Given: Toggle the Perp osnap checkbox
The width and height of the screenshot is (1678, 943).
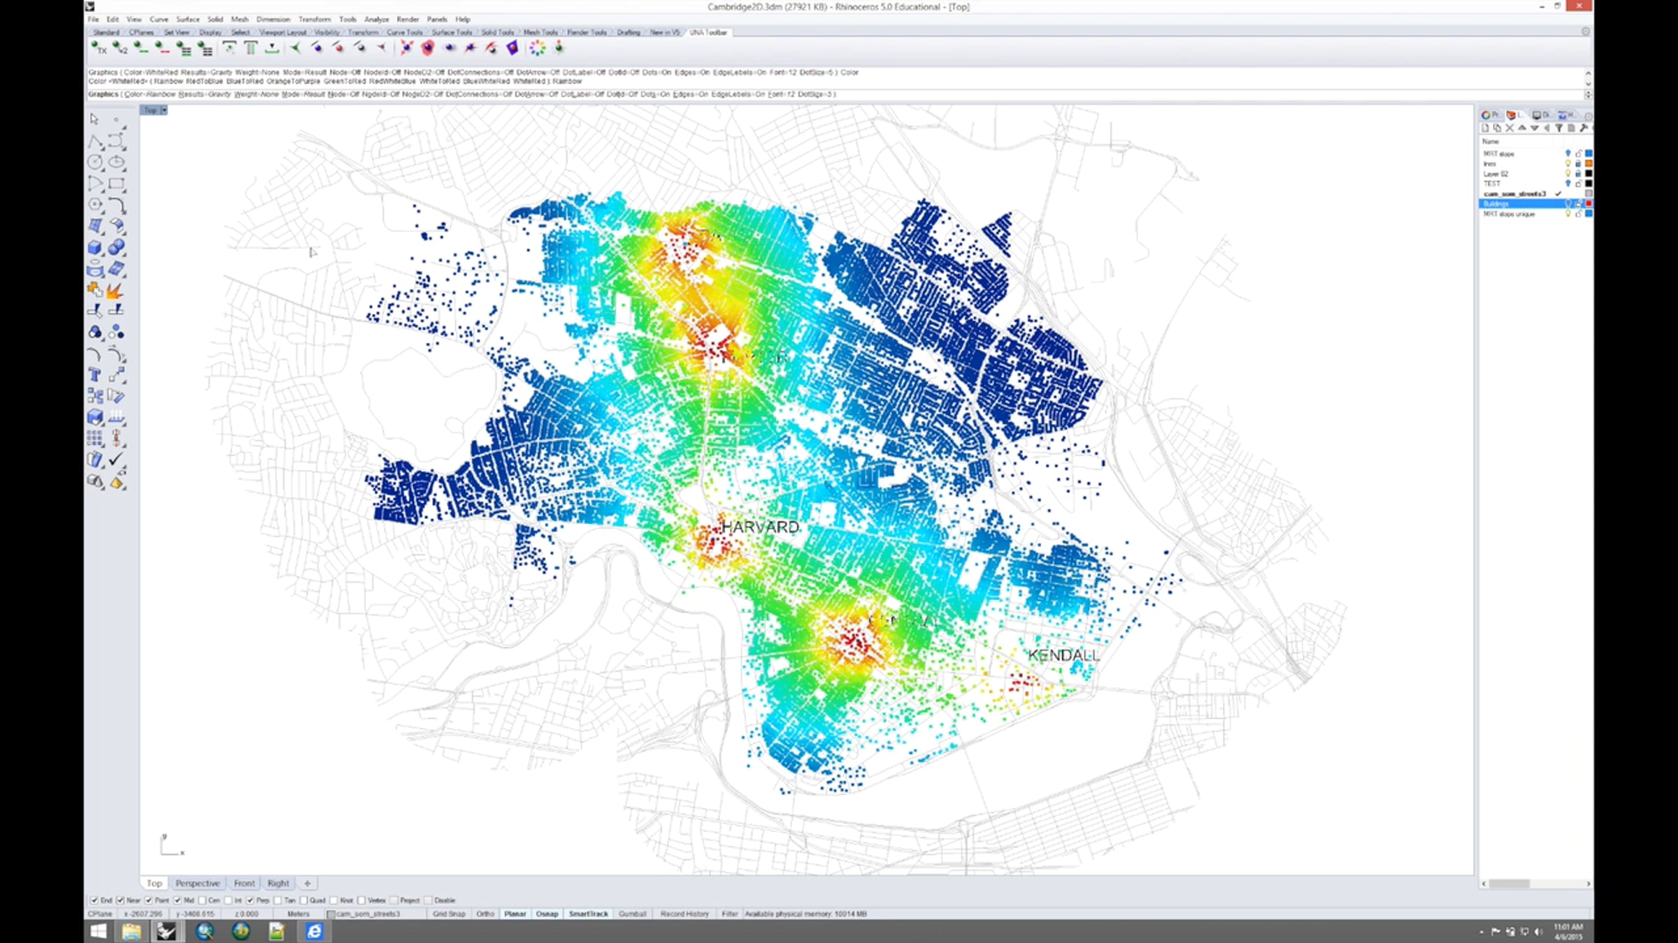Looking at the screenshot, I should click(x=250, y=900).
